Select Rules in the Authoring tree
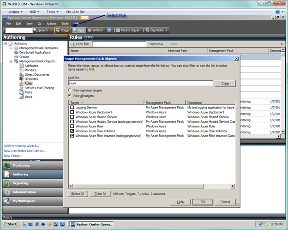 coord(28,84)
